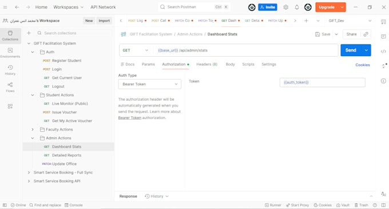Open Vault in the status bar
Image resolution: width=389 pixels, height=209 pixels.
click(x=343, y=205)
